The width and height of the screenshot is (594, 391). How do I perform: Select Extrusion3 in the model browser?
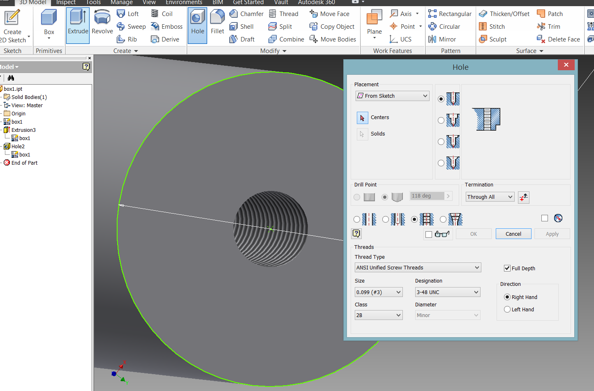tap(23, 130)
